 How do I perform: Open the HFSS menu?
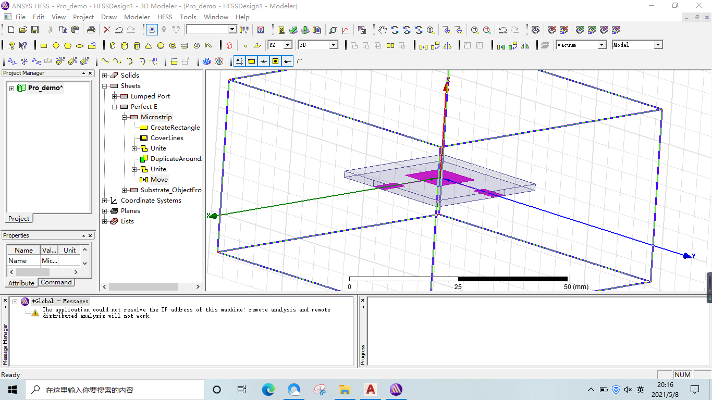click(165, 17)
